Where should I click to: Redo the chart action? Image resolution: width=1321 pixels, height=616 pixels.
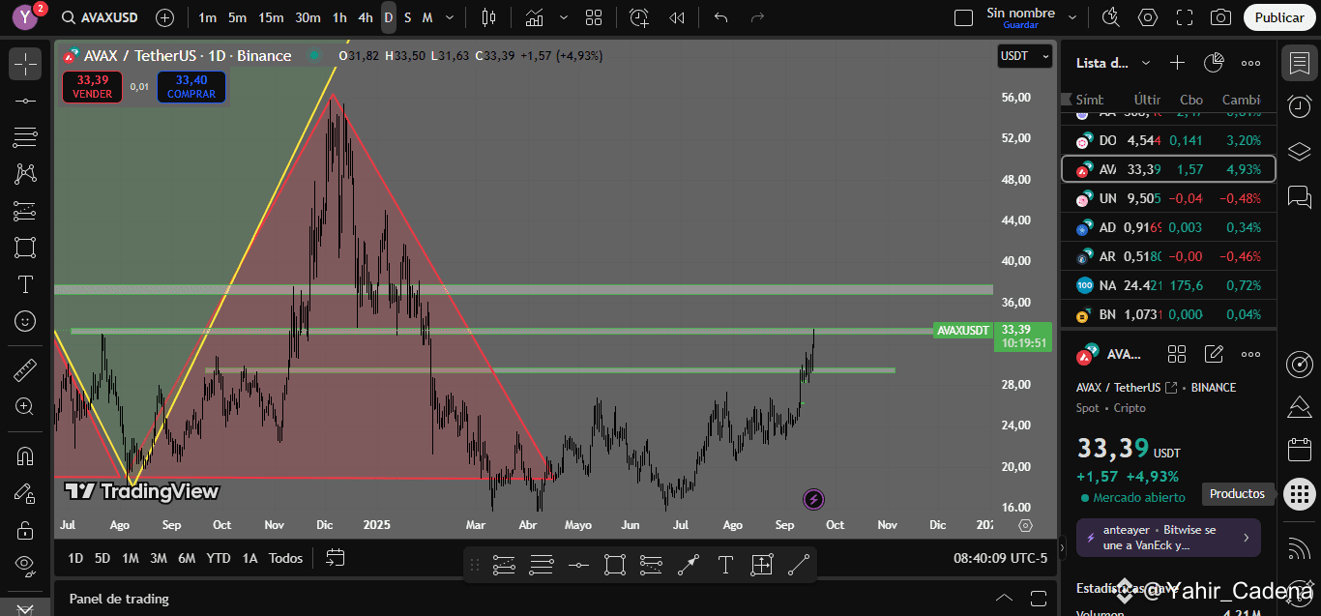758,17
